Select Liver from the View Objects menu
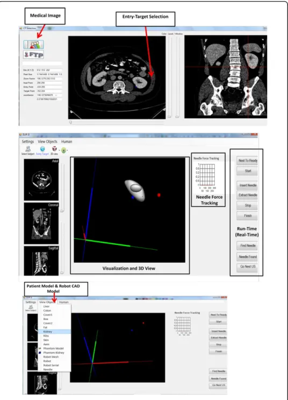The height and width of the screenshot is (400, 288). (54, 307)
